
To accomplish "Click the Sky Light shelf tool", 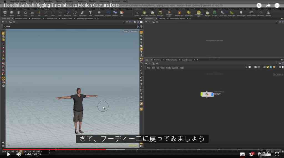I will [207, 13].
